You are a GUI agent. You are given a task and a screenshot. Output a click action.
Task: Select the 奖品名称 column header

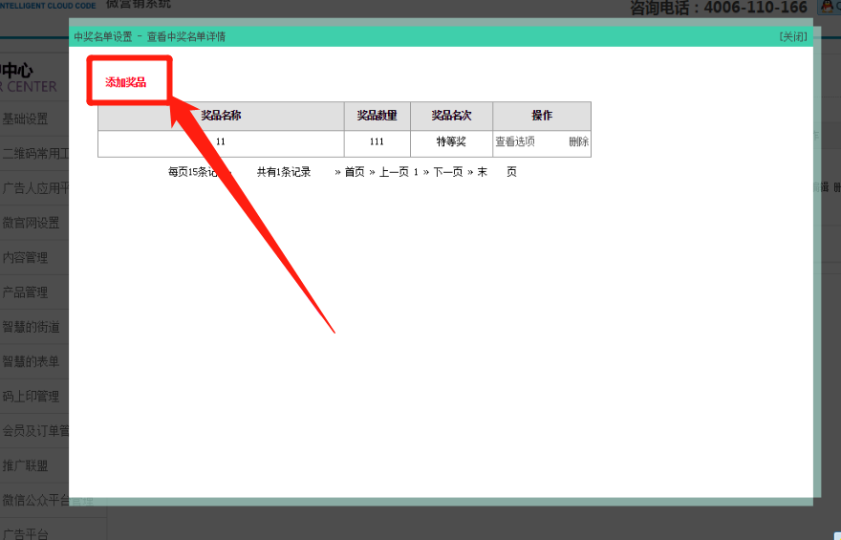(x=221, y=116)
